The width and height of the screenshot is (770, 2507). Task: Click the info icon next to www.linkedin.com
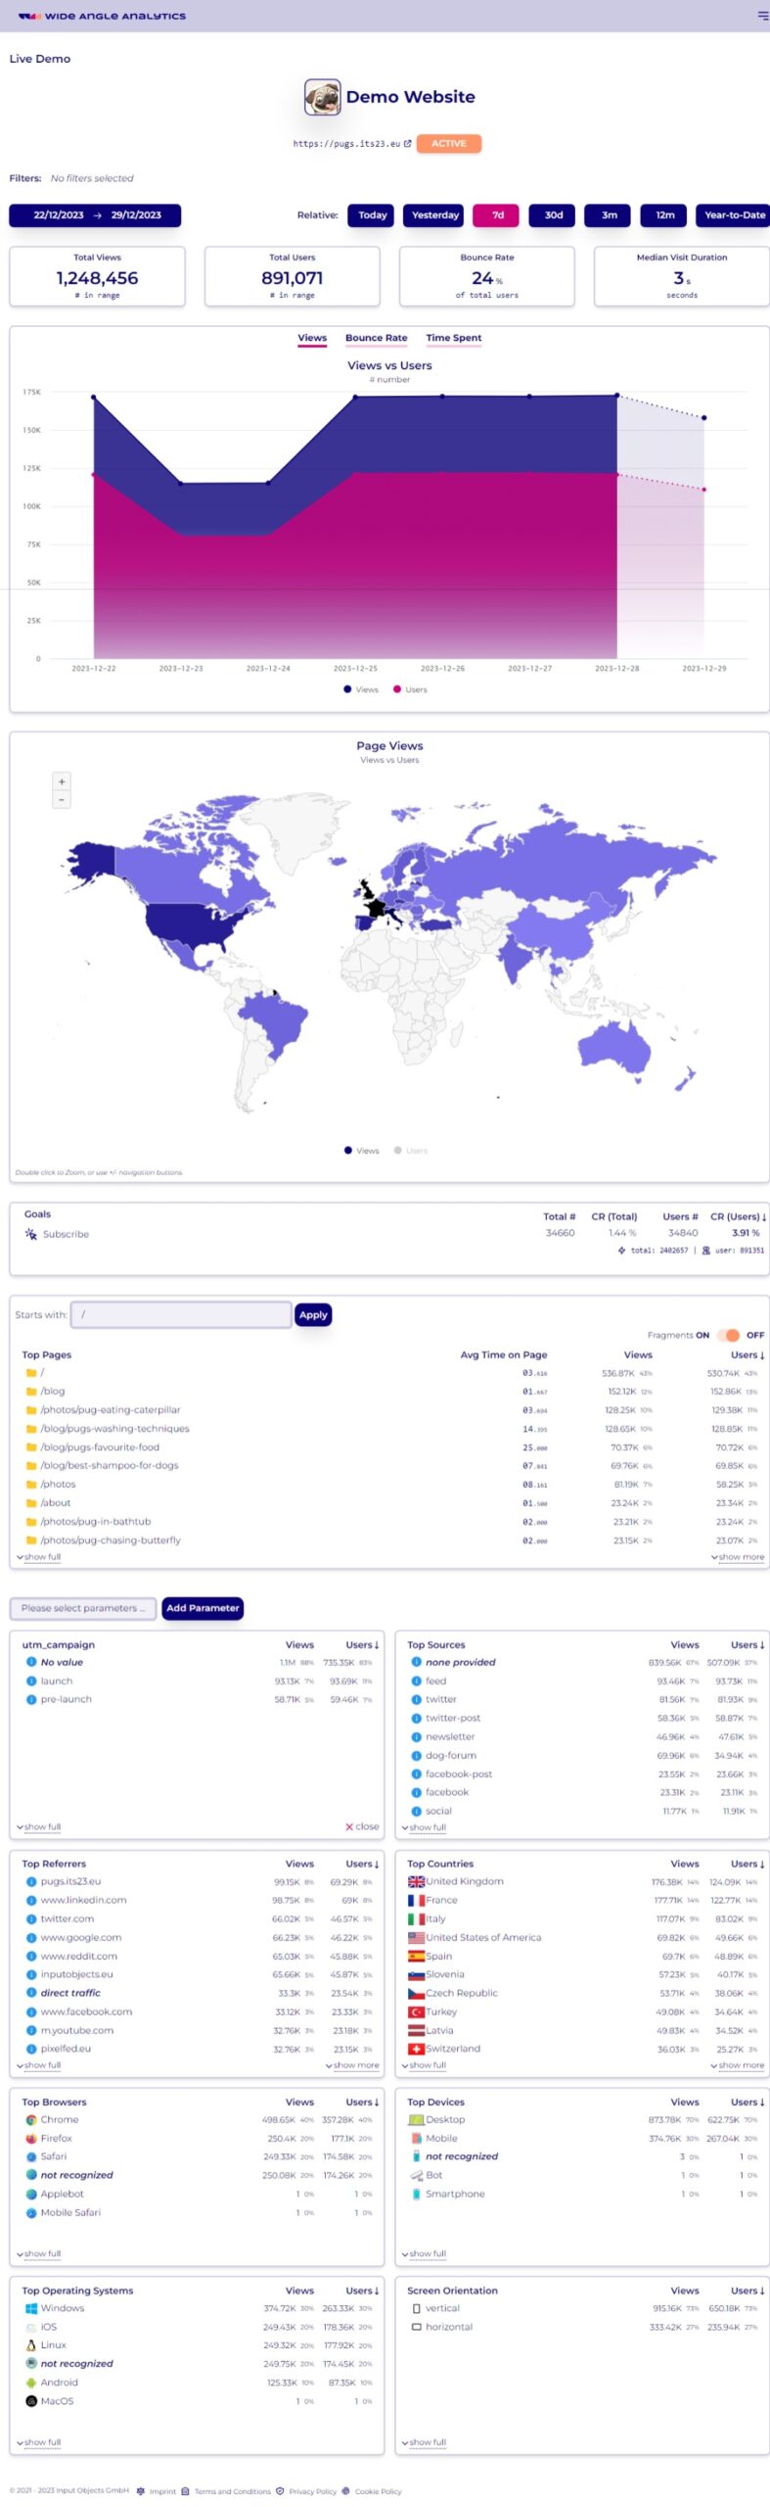(x=31, y=1900)
